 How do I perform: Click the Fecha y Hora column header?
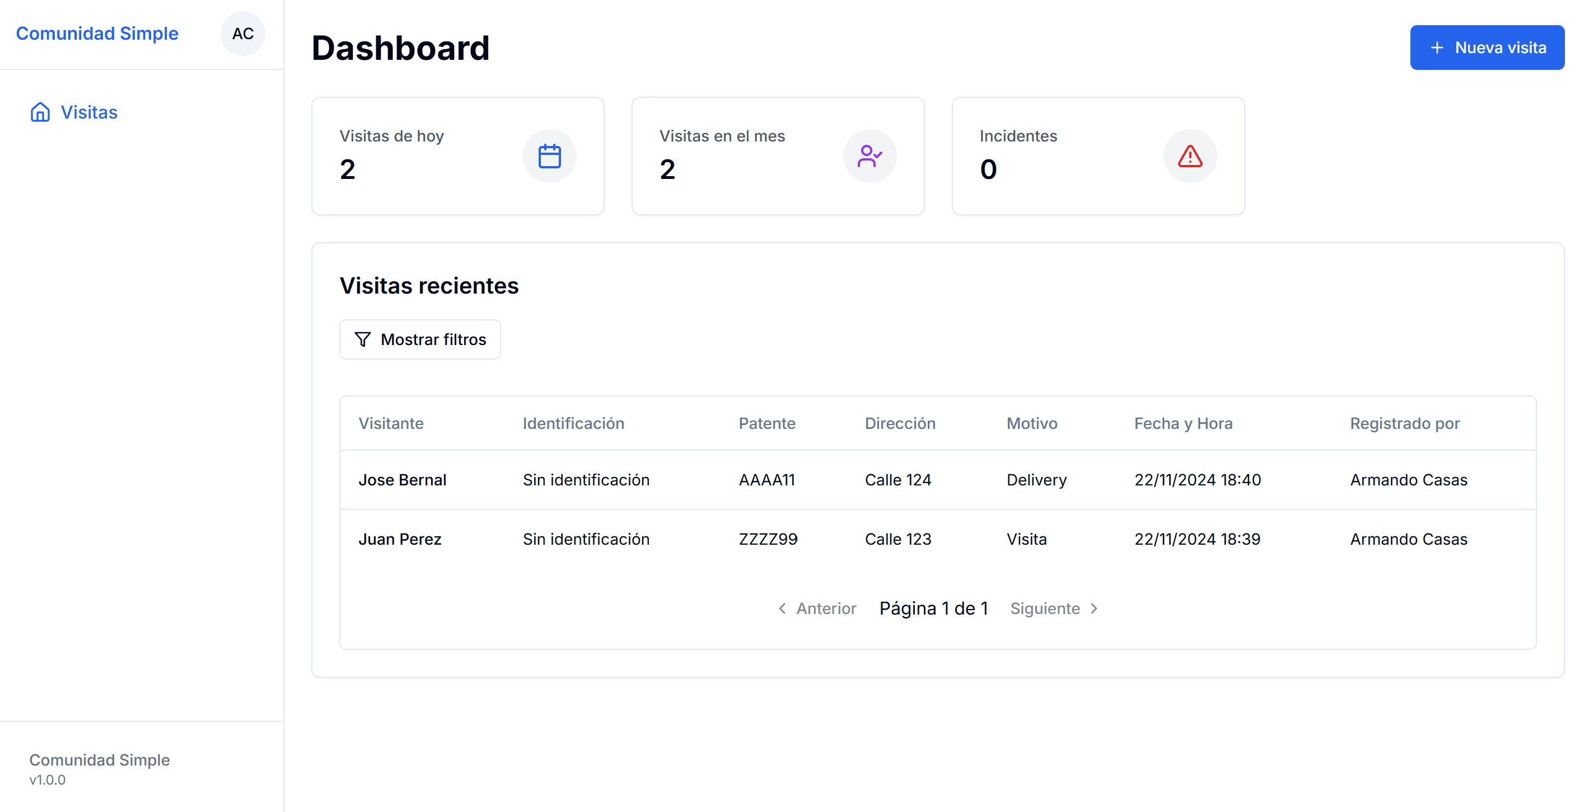pos(1183,423)
